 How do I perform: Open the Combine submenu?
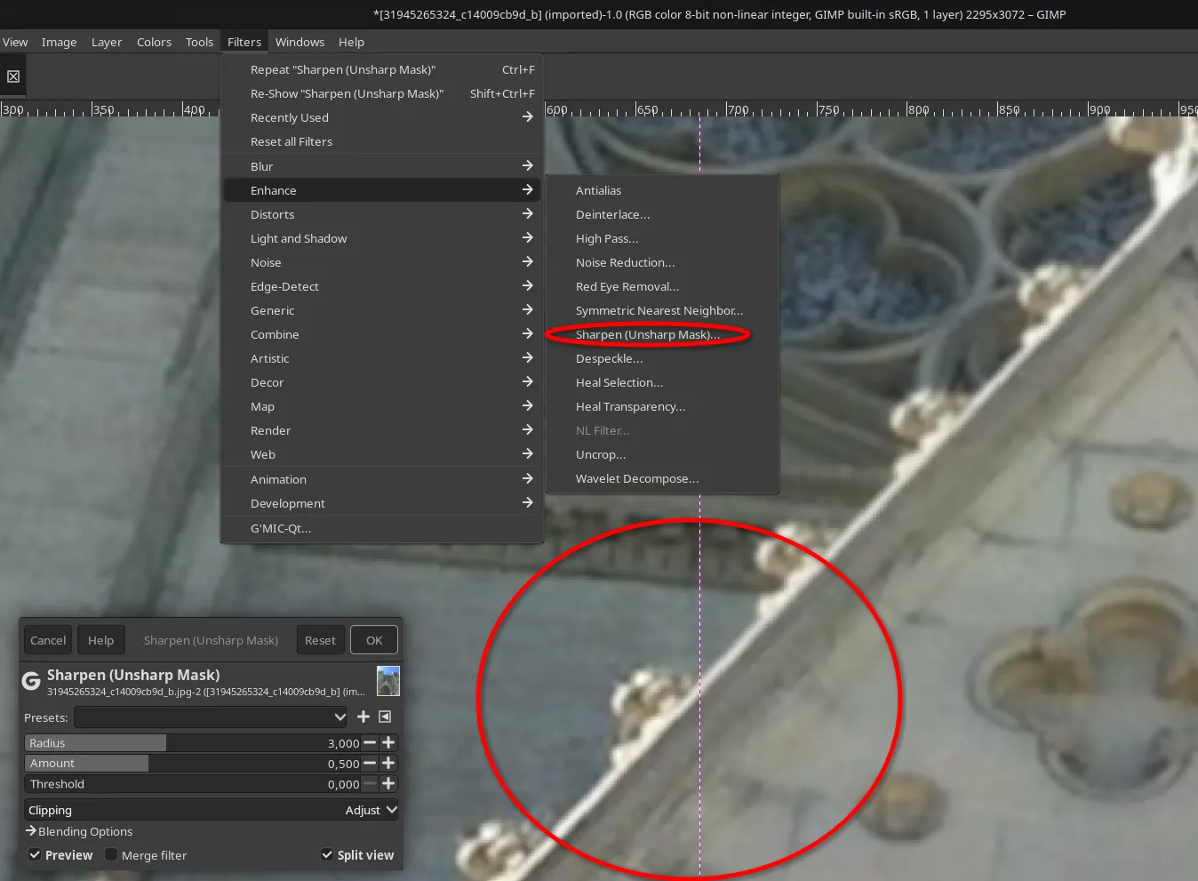click(382, 334)
